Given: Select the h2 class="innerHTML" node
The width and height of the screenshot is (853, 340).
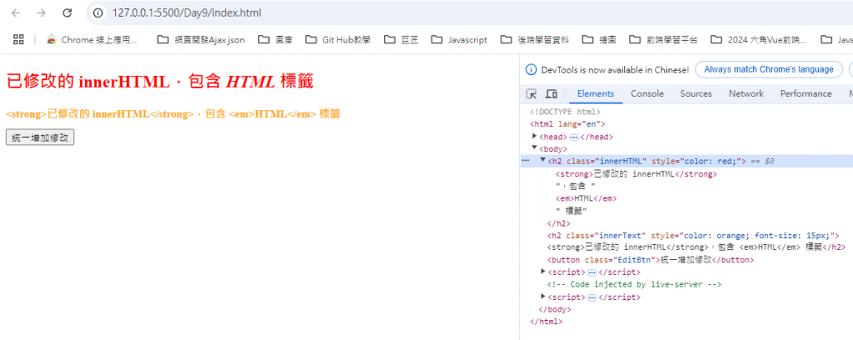Looking at the screenshot, I should click(646, 161).
